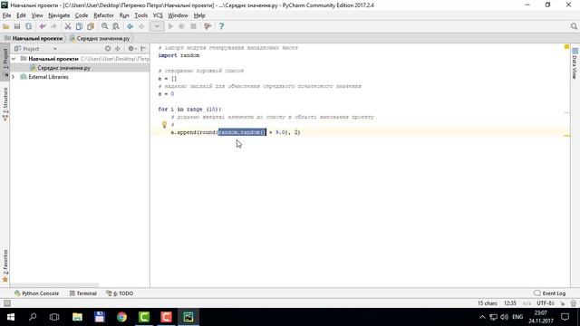580x326 pixels.
Task: Click the Save All toolbar icon
Action: pos(17,26)
